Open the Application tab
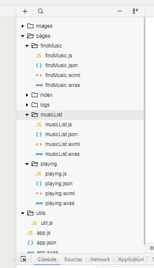The image size is (154, 268). 131,259
